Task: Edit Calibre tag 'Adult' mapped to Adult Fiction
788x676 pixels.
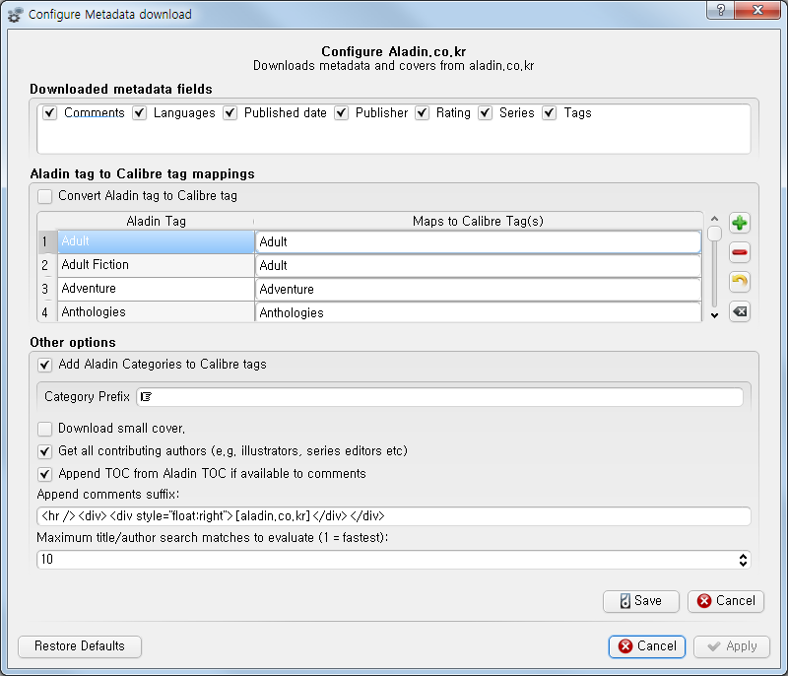Action: pos(478,265)
